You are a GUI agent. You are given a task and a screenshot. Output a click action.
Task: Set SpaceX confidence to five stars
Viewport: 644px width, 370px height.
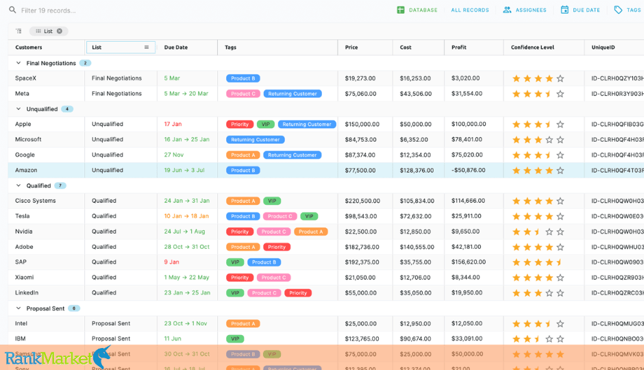560,78
